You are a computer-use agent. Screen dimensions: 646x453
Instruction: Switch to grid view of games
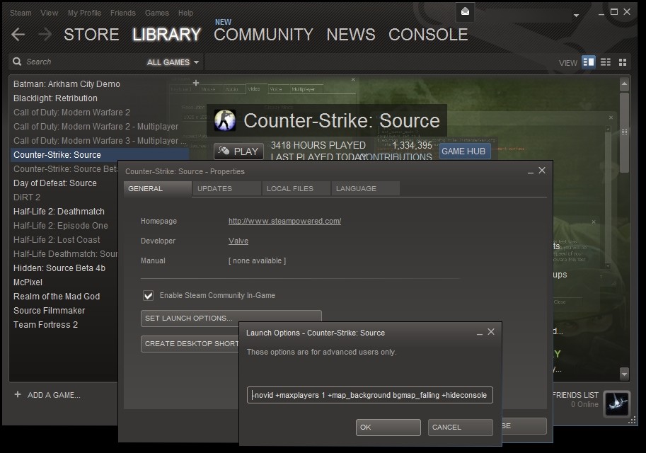622,62
